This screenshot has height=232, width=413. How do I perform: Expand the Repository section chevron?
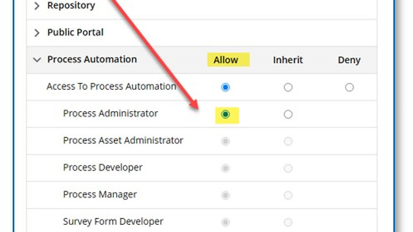pos(37,6)
